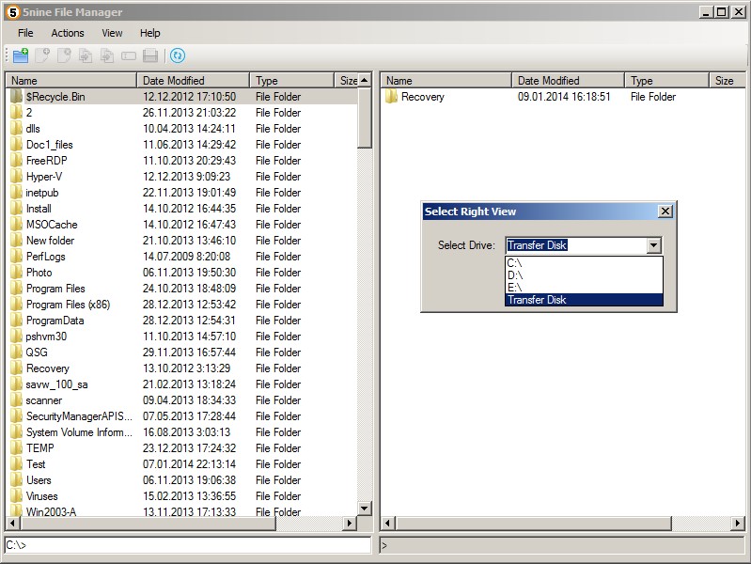The image size is (751, 564).
Task: Choose D:\ from the drive list
Action: 584,275
